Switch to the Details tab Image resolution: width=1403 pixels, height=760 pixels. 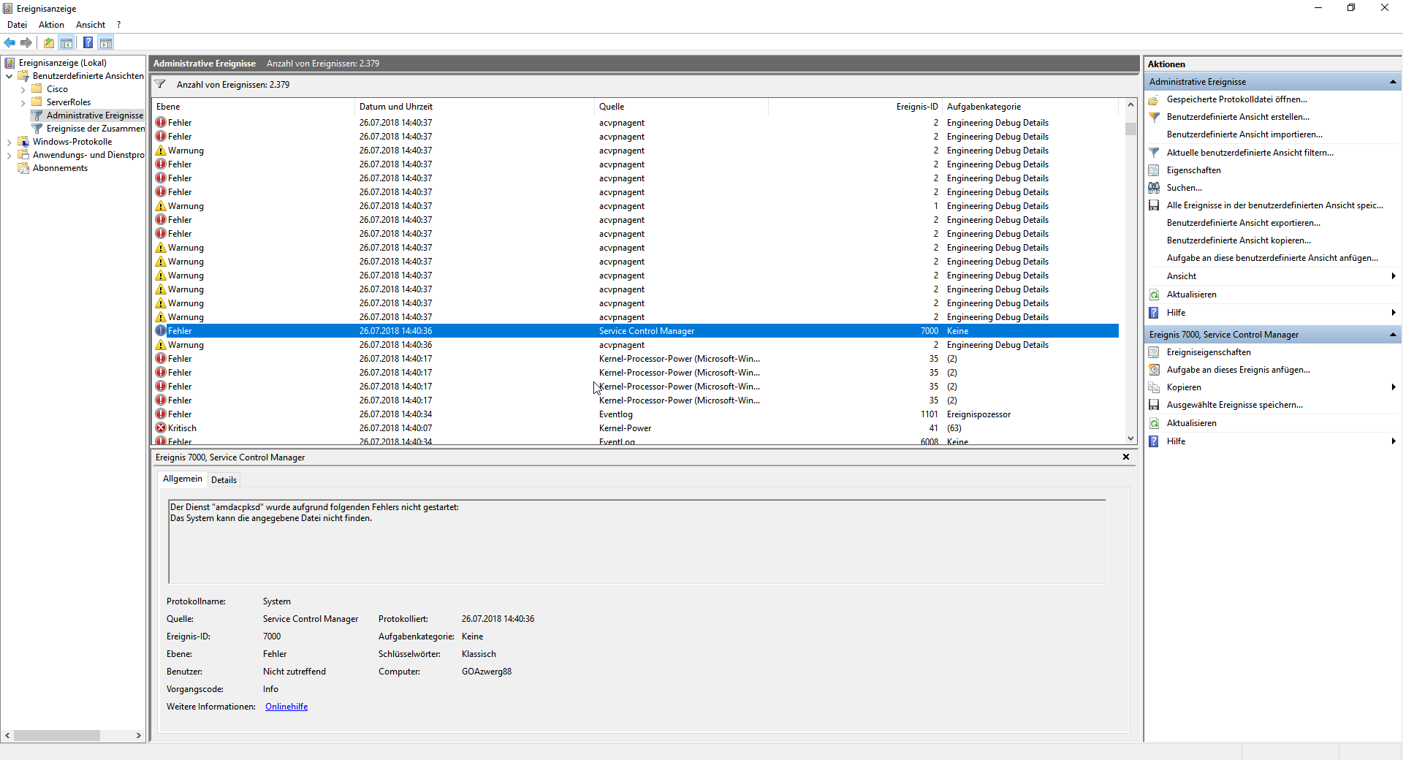coord(224,480)
